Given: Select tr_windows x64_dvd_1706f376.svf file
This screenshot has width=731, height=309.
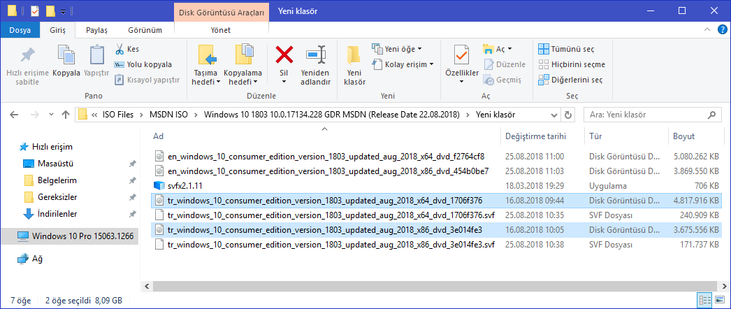Looking at the screenshot, I should (436, 216).
